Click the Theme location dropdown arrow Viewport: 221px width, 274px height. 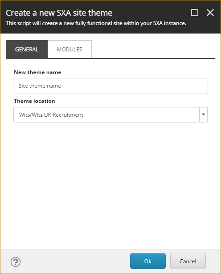tap(204, 114)
